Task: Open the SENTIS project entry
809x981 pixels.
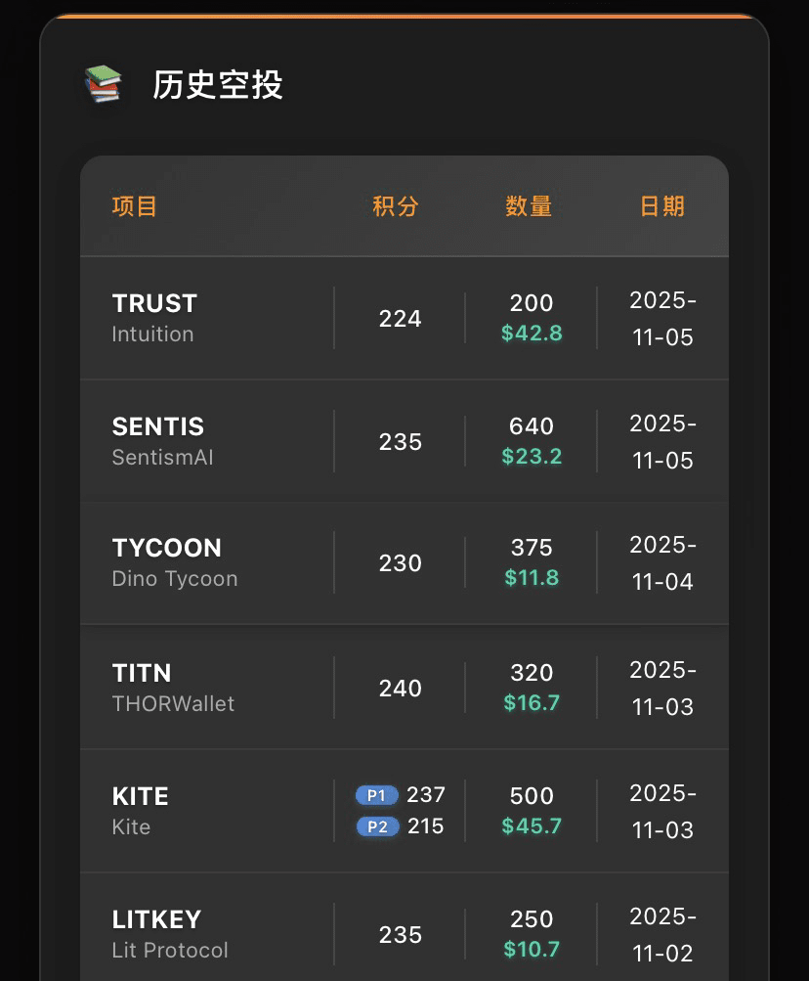Action: pos(158,426)
